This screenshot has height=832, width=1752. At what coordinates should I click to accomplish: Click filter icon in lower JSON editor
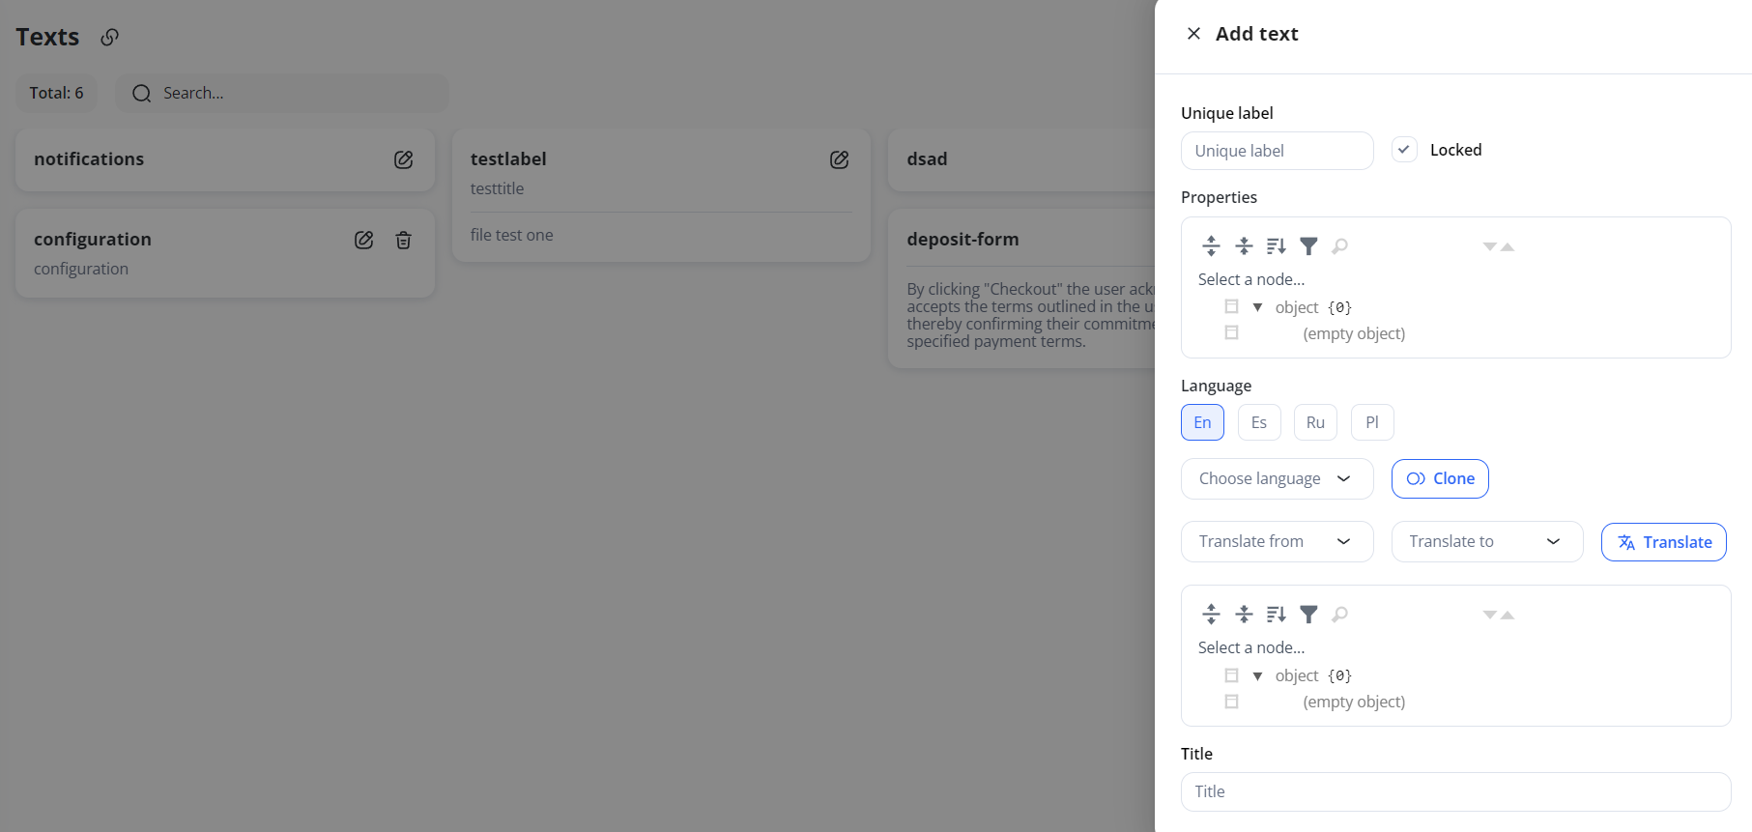pyautogui.click(x=1308, y=614)
